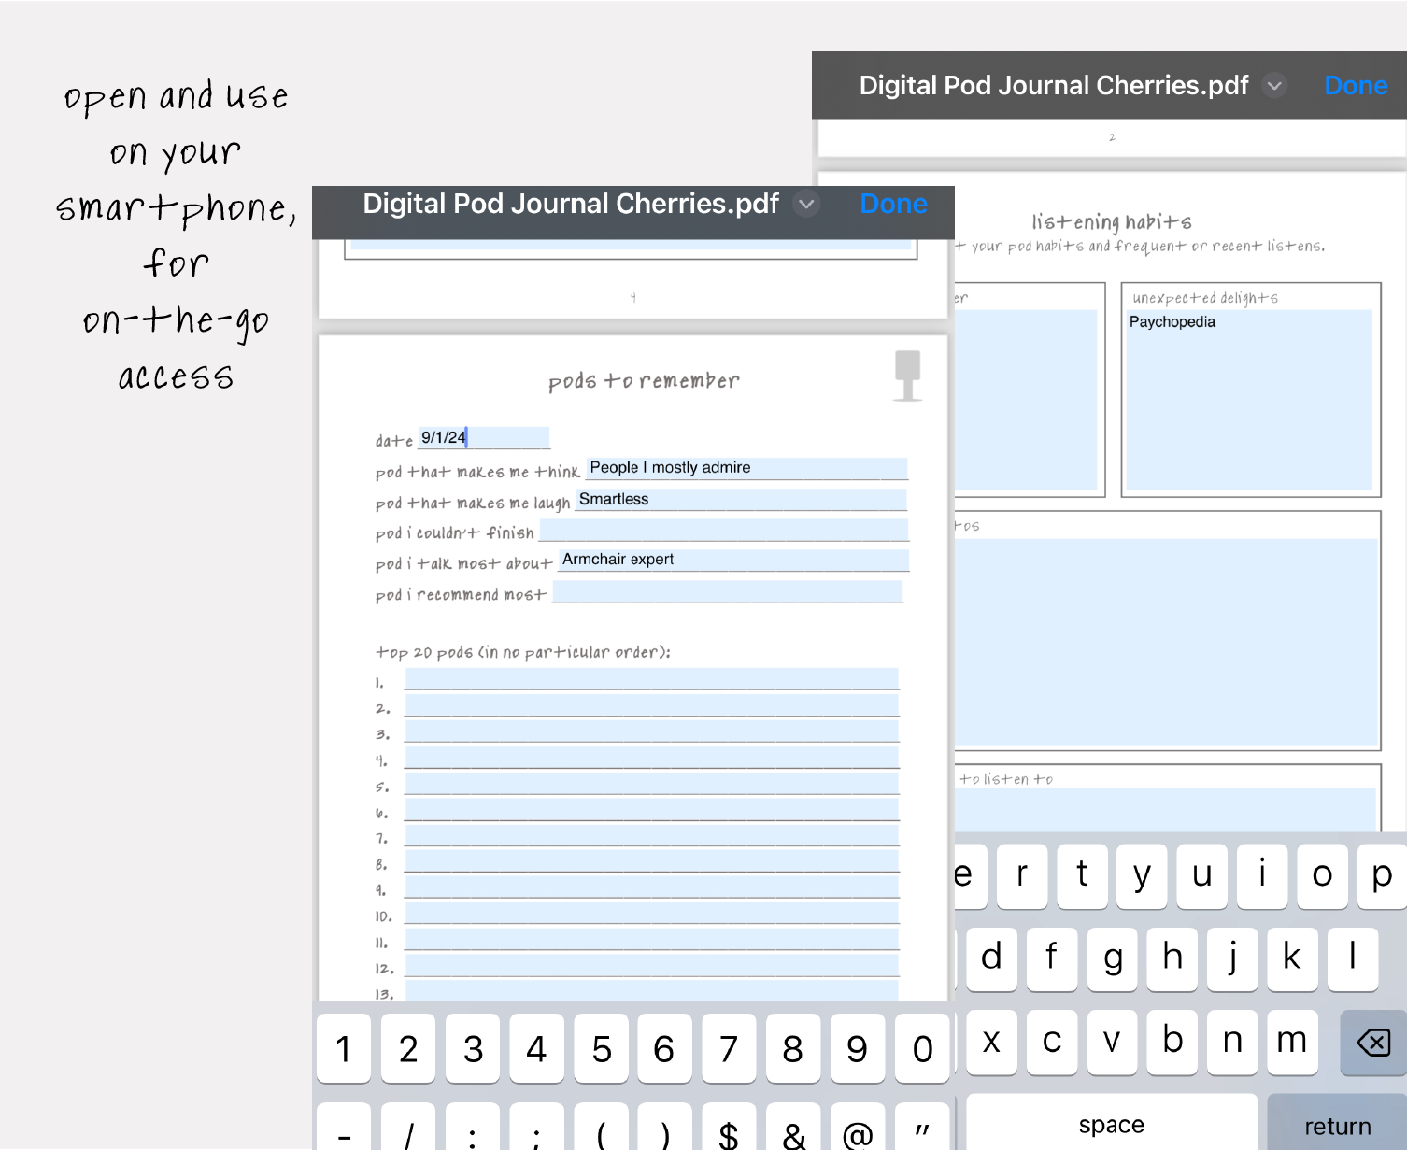This screenshot has width=1407, height=1150.
Task: Click the gray bookmark pin icon on the page
Action: [907, 375]
